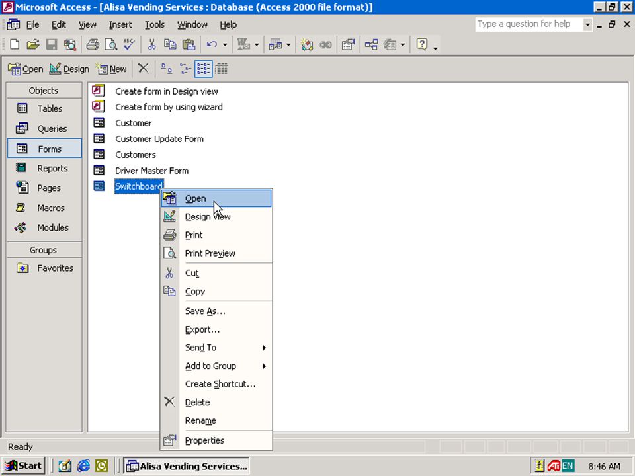Switch to List view
Image resolution: width=635 pixels, height=476 pixels.
pyautogui.click(x=203, y=69)
